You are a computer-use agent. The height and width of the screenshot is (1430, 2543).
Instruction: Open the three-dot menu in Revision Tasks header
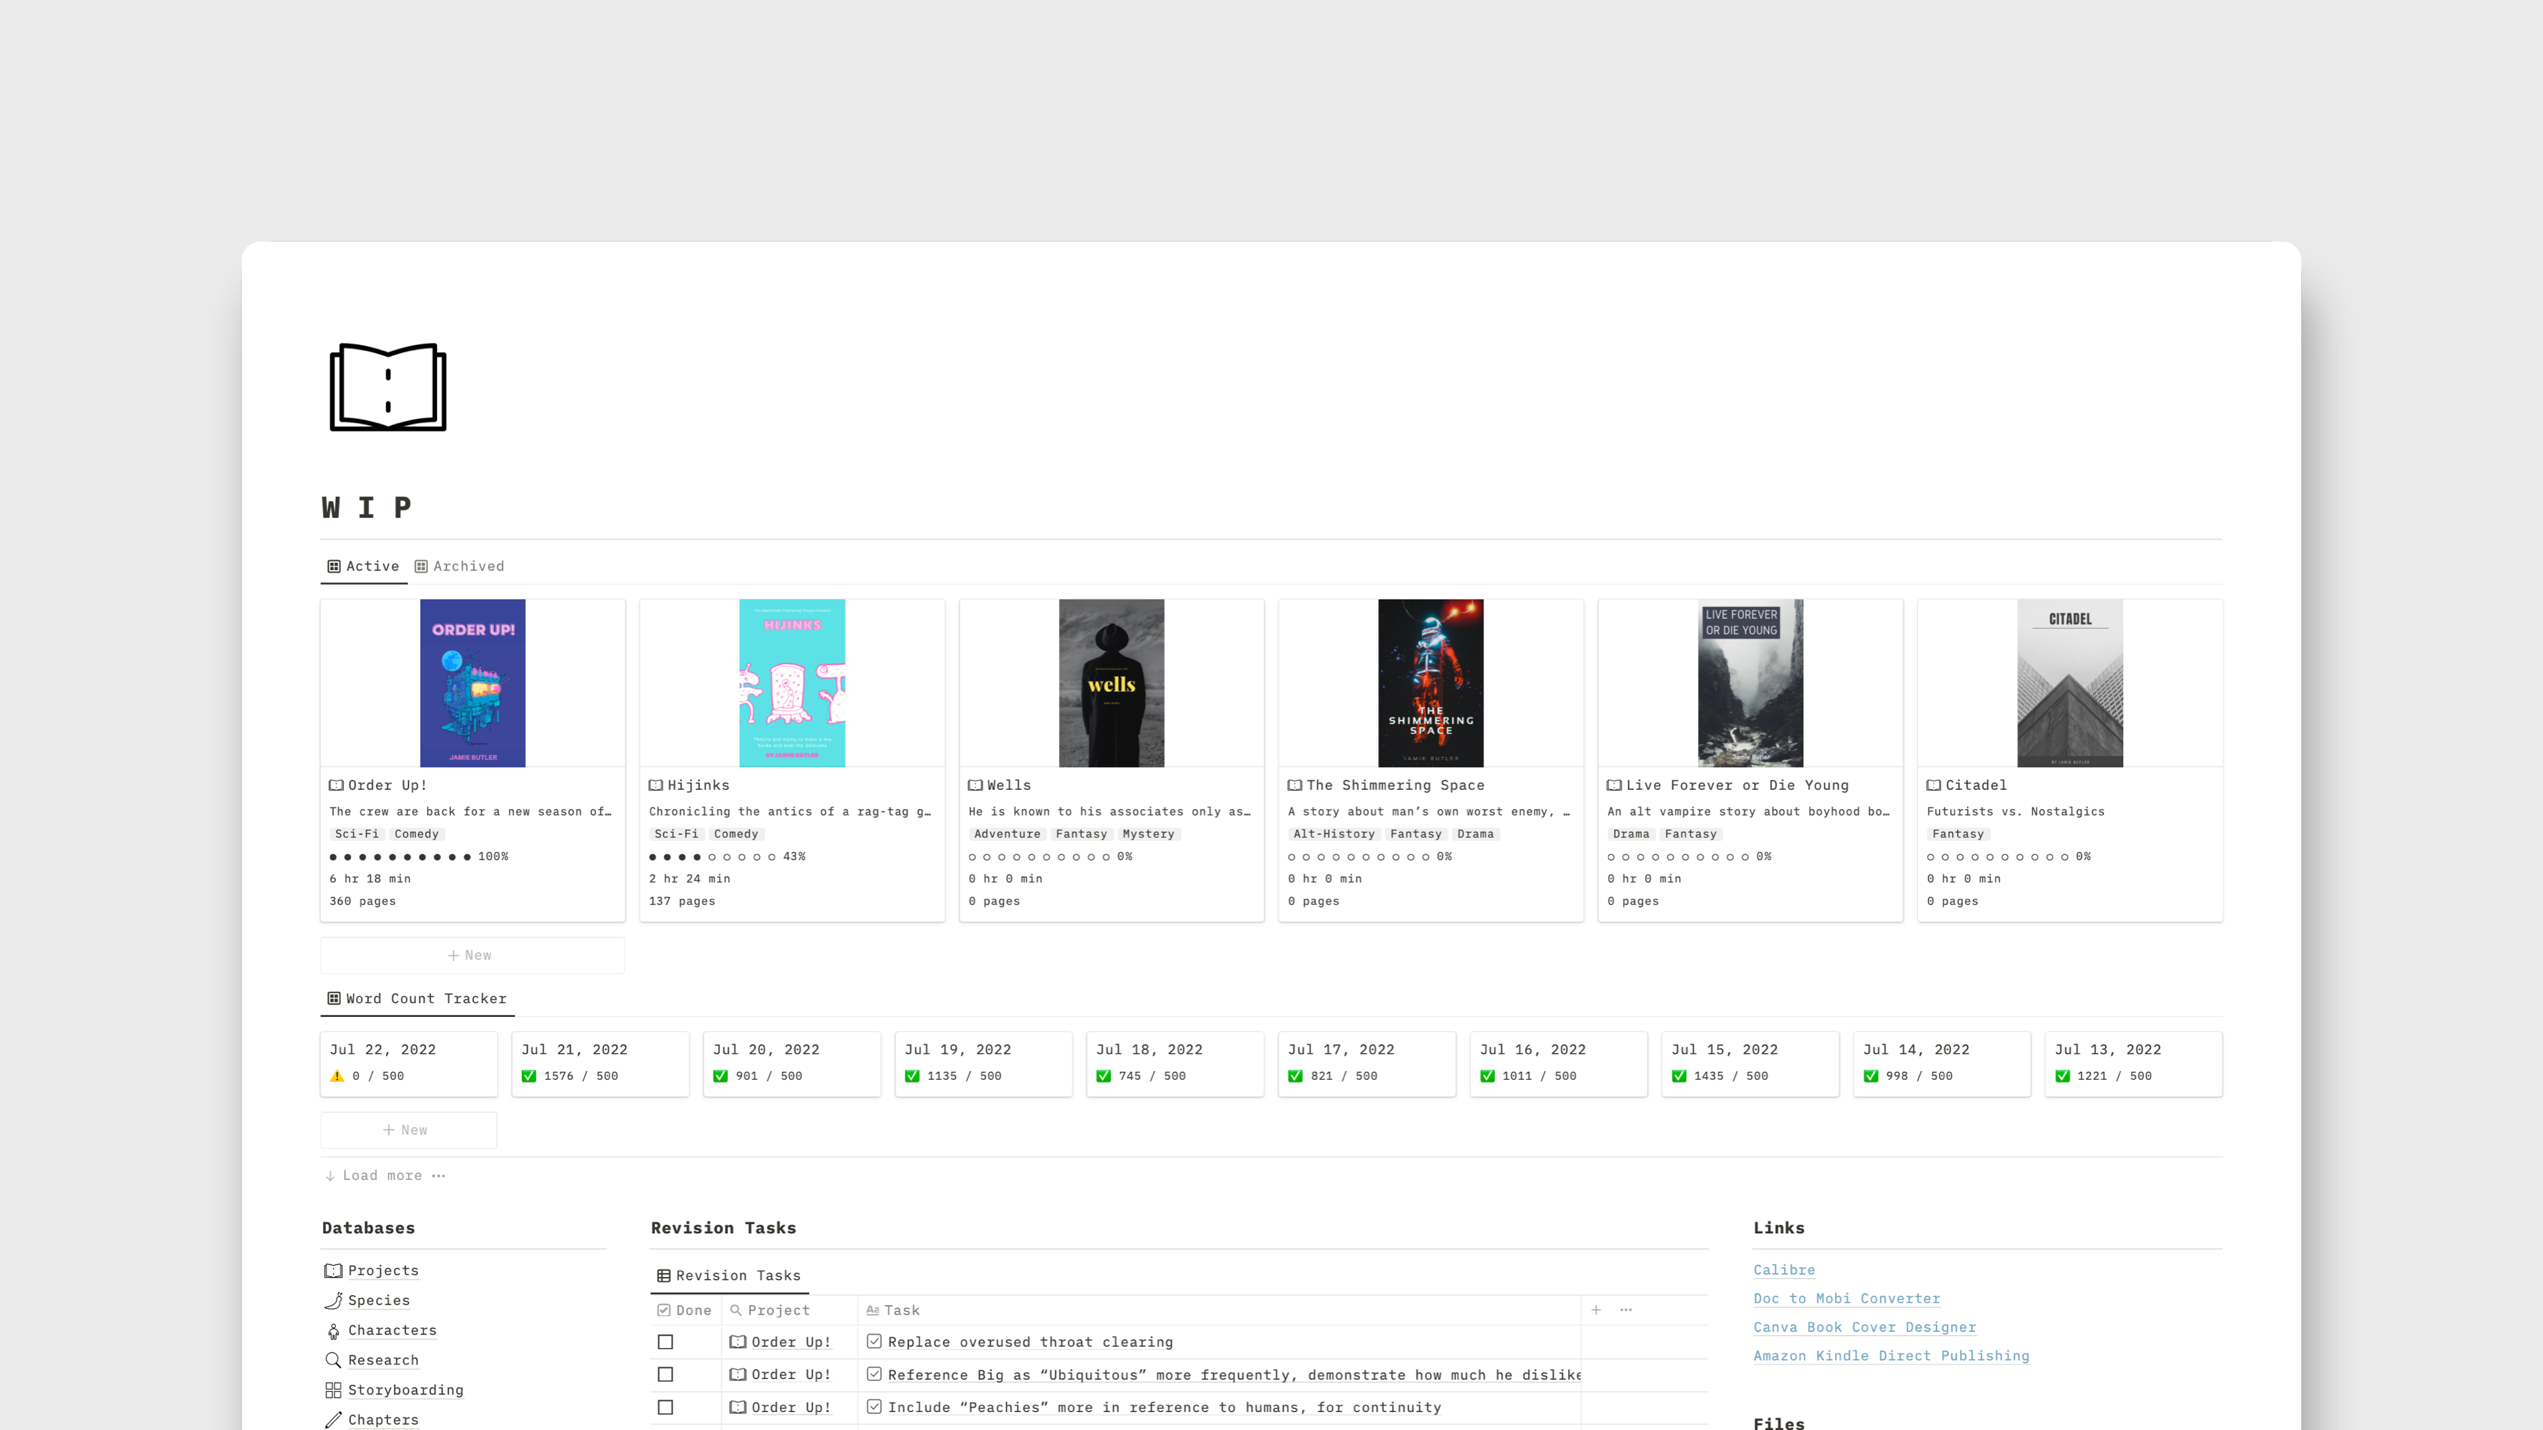1626,1310
